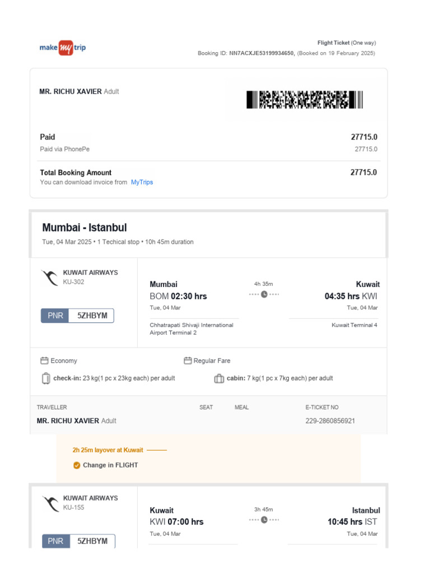Screen dimensions: 430x574
Task: Click the Booking ID number
Action: (261, 53)
